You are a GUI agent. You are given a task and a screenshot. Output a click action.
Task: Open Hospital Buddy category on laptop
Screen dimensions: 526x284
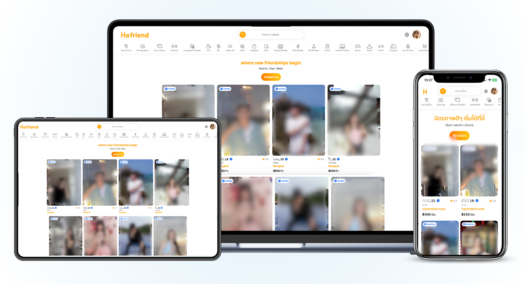(x=281, y=48)
